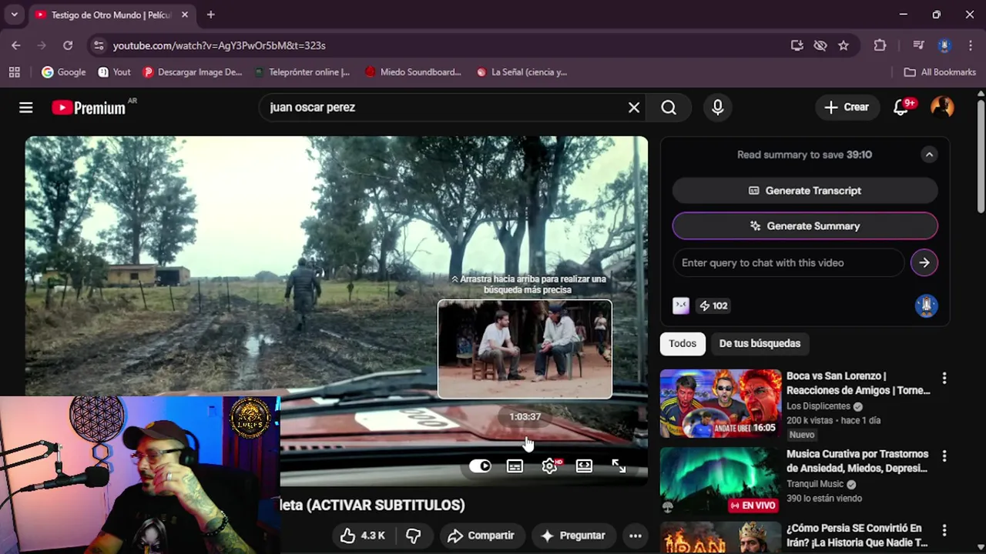Select the De tus búsquedas chip
The height and width of the screenshot is (554, 986).
click(x=760, y=344)
